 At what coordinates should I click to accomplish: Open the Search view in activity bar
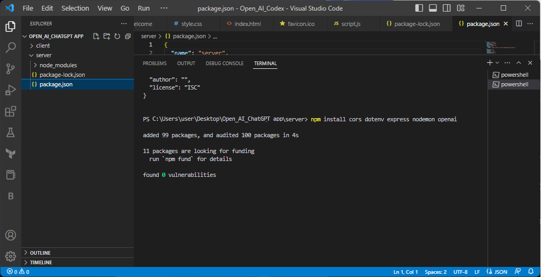11,48
